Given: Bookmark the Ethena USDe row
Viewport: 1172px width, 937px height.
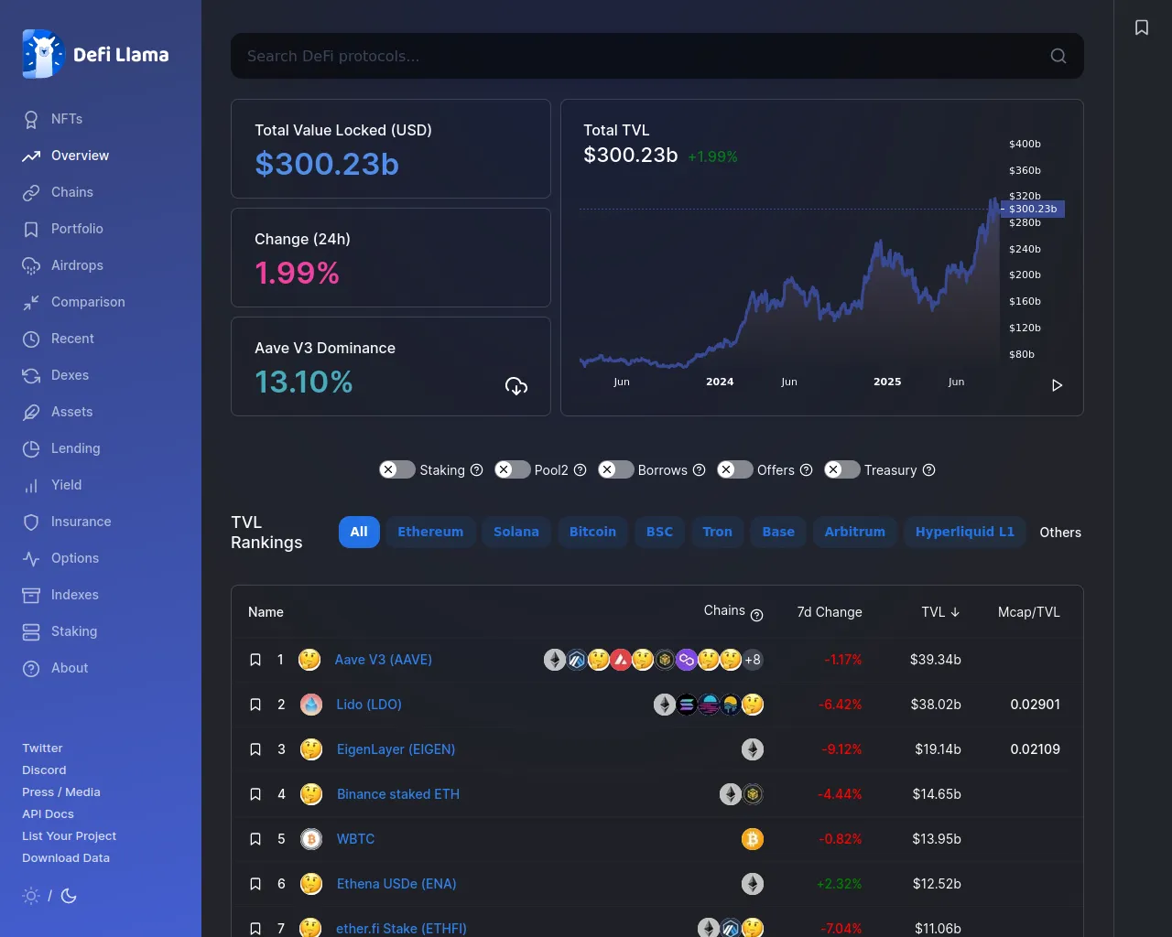Looking at the screenshot, I should 255,884.
